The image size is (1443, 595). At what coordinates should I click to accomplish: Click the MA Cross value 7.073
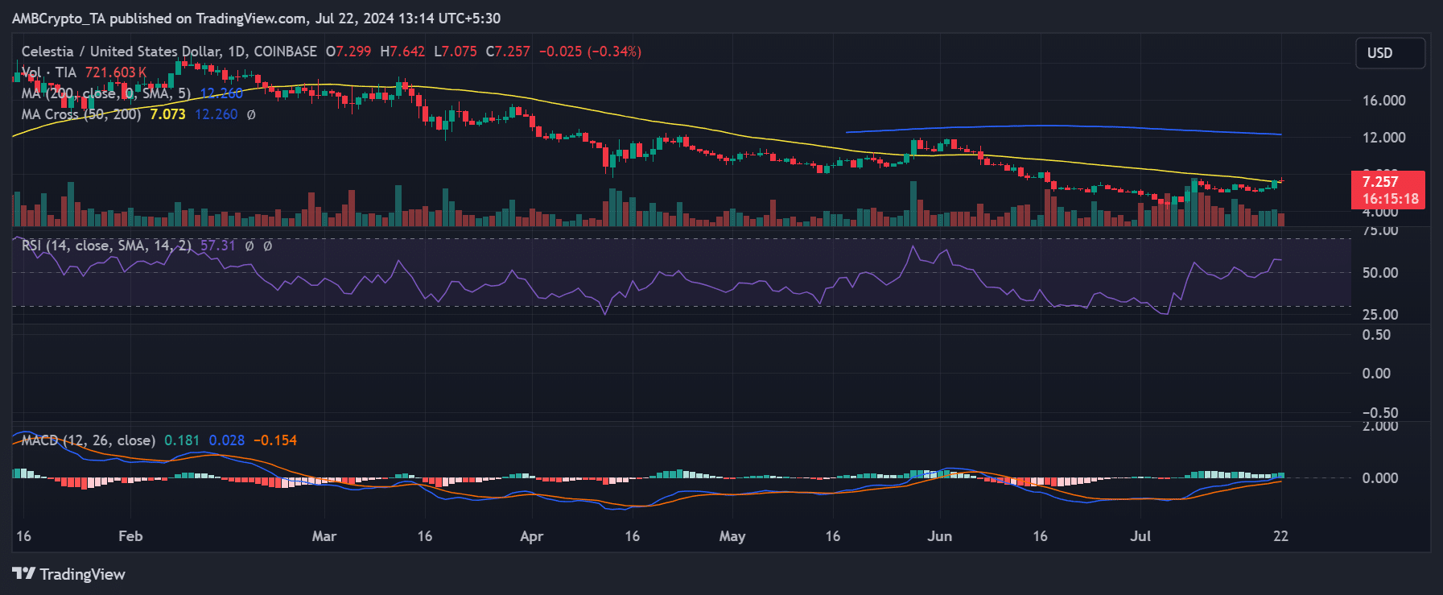[x=167, y=114]
